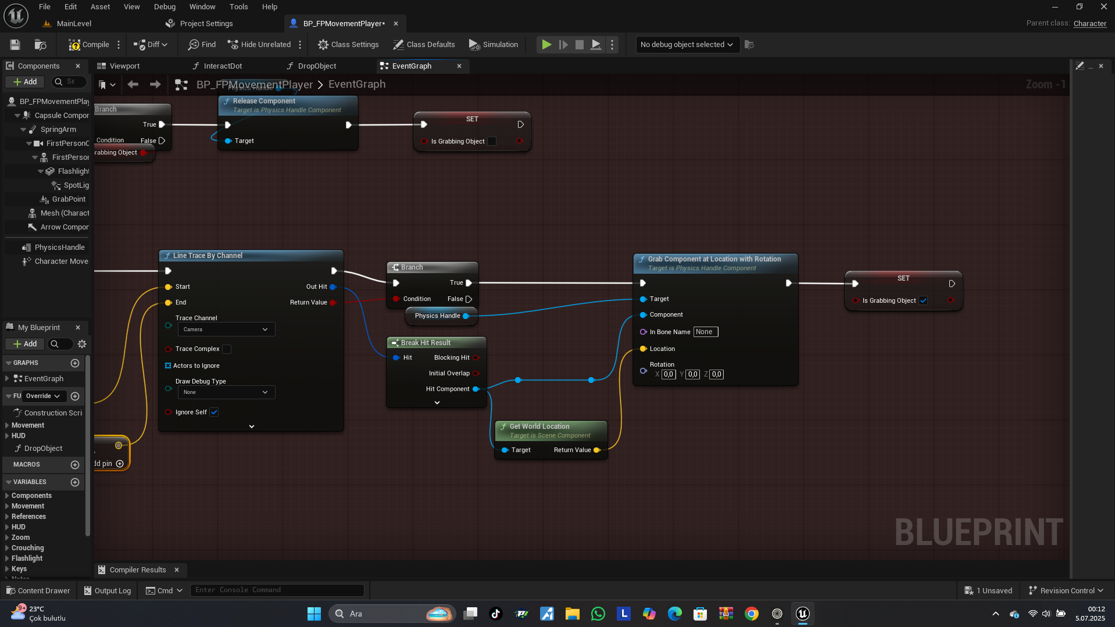Image resolution: width=1115 pixels, height=627 pixels.
Task: Click the Find toolbar button
Action: point(202,45)
